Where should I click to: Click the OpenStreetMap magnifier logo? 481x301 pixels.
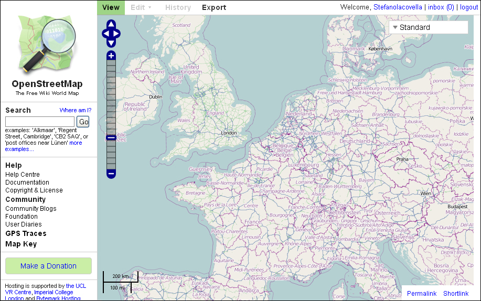point(47,44)
